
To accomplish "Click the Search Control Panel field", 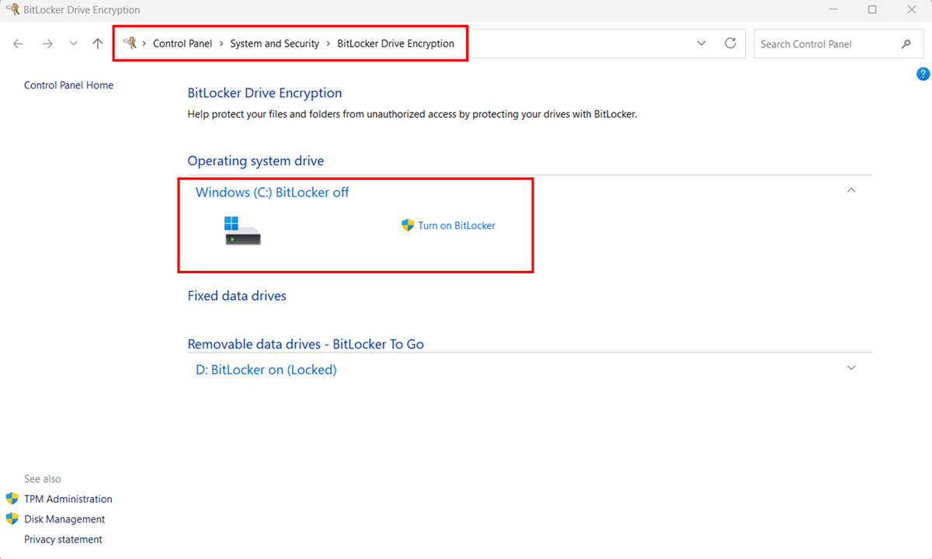I will tap(823, 44).
